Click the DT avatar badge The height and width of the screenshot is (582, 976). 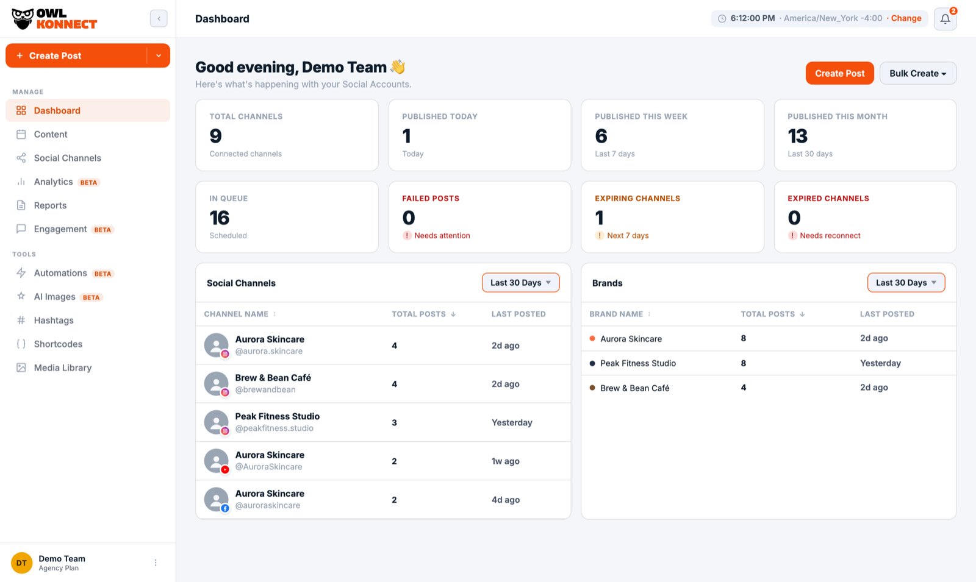click(21, 562)
